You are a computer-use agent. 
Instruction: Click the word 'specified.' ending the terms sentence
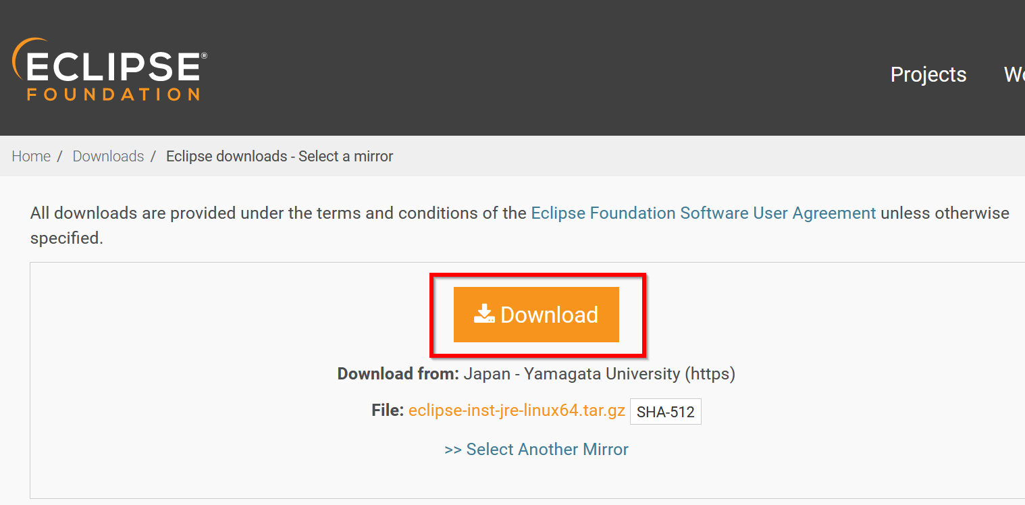coord(67,238)
